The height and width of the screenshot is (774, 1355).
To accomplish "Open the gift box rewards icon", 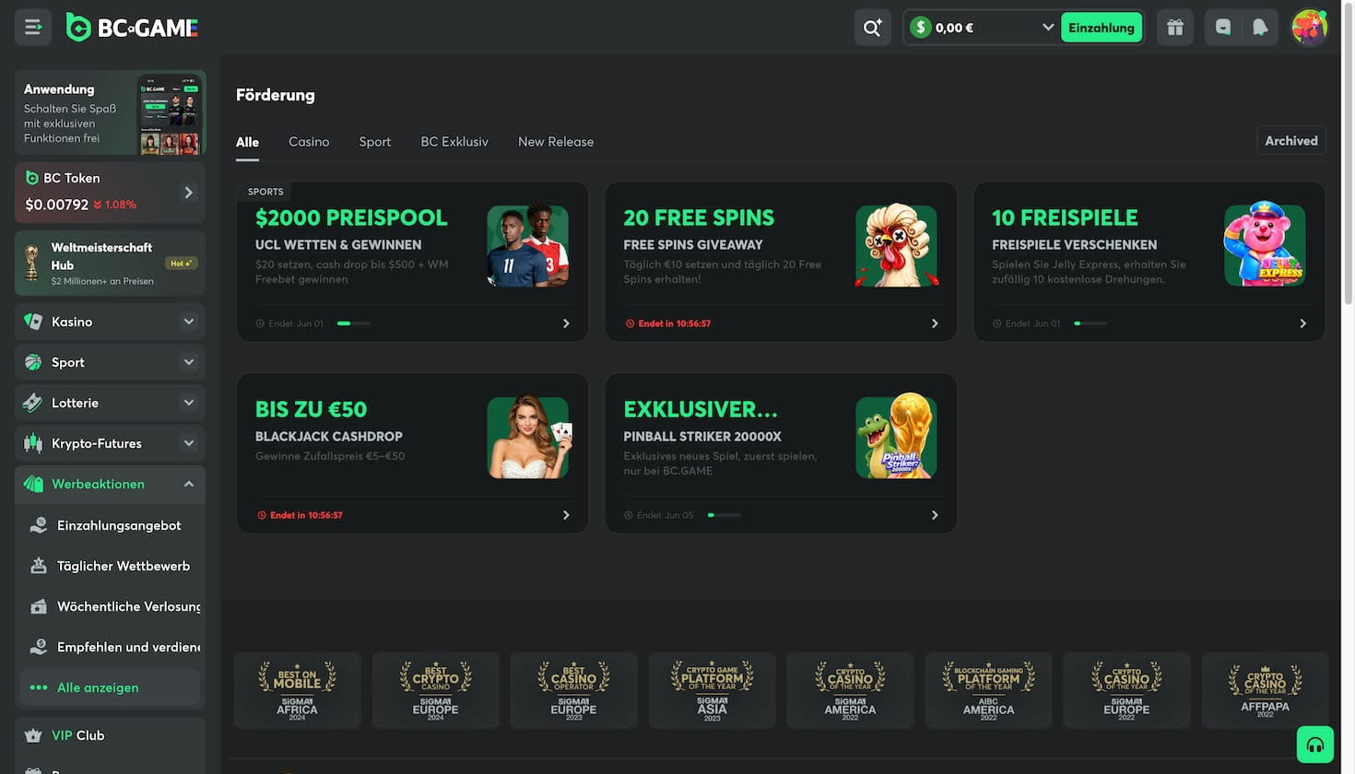I will pos(1174,28).
